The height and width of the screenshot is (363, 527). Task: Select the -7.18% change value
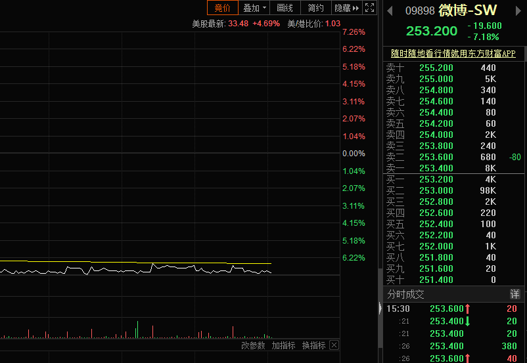(483, 37)
